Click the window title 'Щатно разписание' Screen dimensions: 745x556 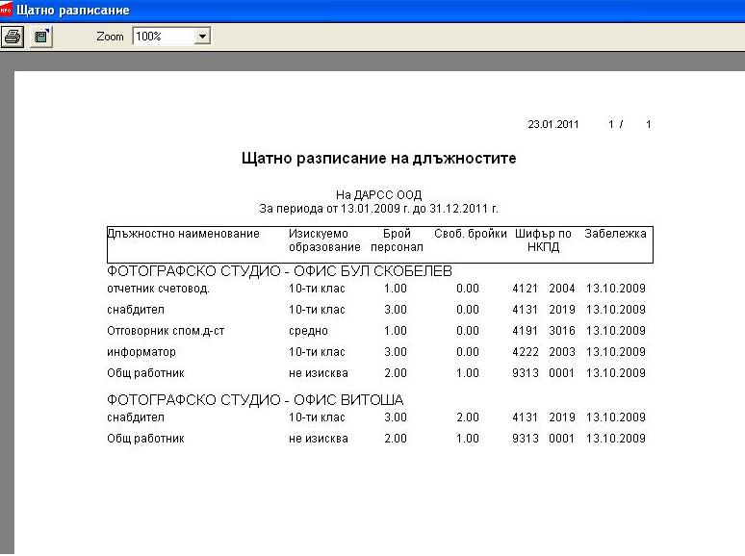[x=73, y=11]
